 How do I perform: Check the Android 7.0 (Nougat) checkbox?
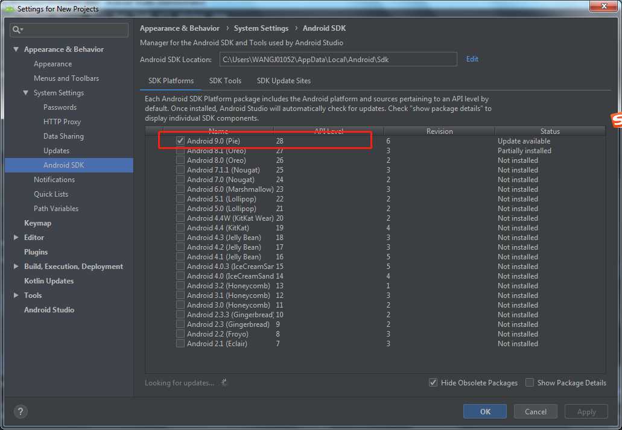pos(180,180)
